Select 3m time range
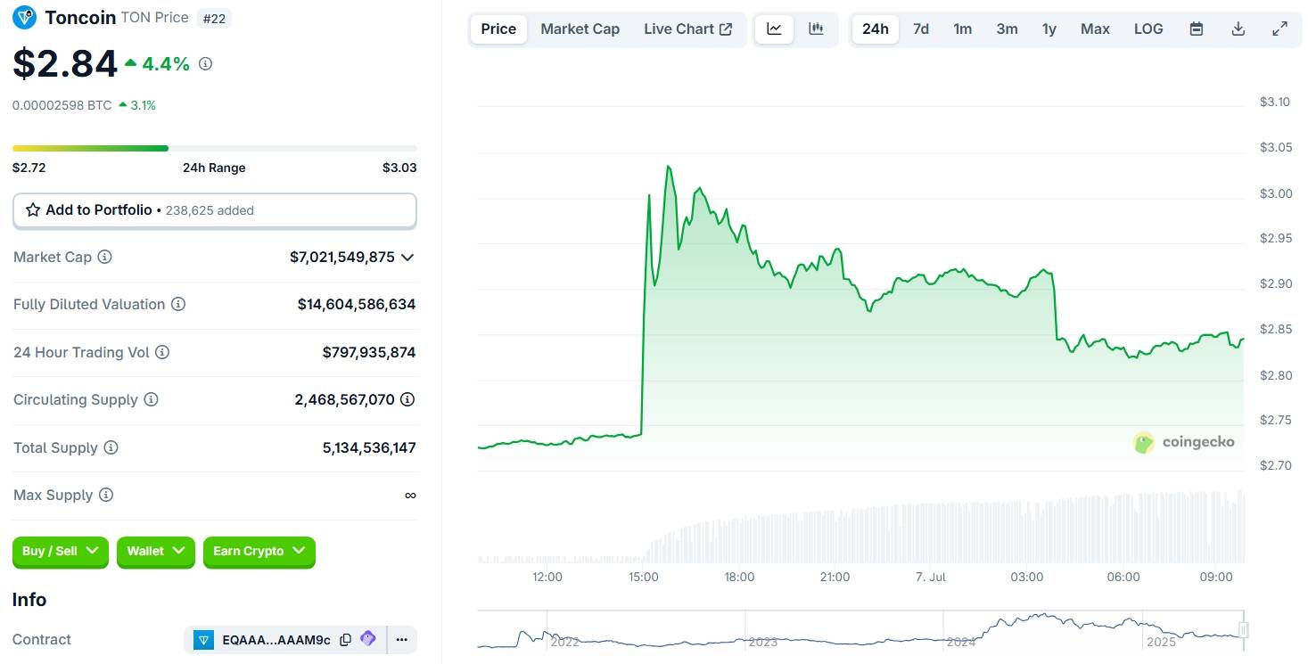1308x664 pixels. coord(1007,29)
